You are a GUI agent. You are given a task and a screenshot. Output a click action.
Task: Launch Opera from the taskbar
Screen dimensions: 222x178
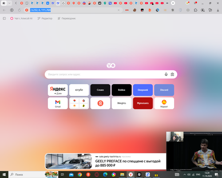coord(97,174)
